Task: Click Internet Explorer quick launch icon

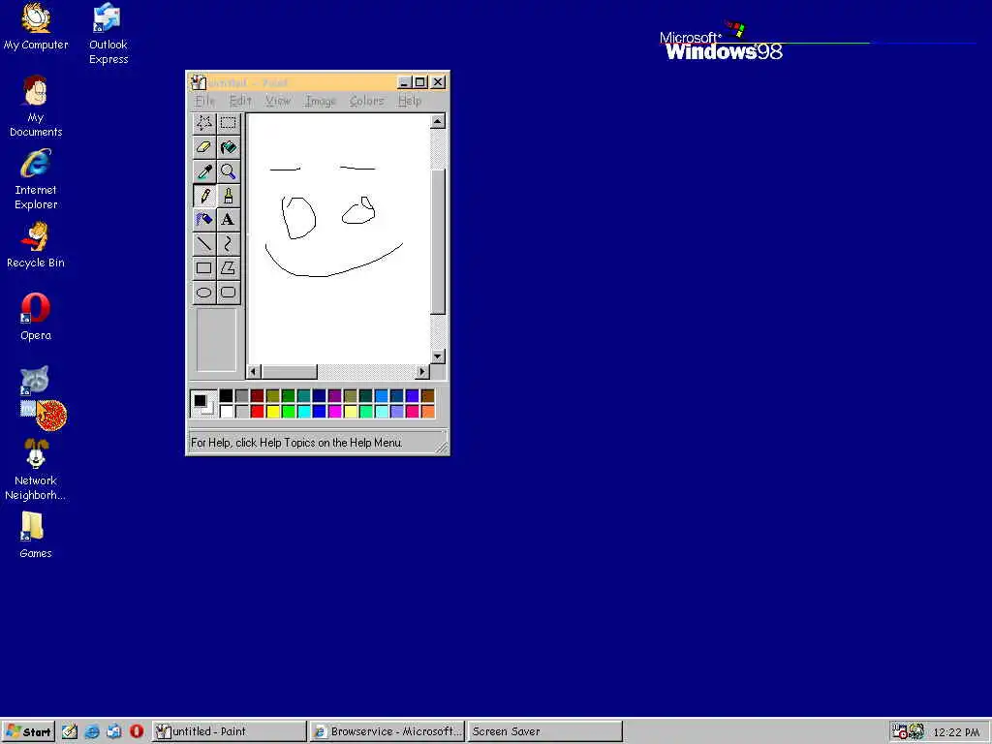Action: pos(92,731)
